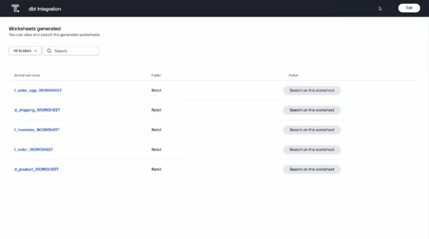Image resolution: width=429 pixels, height=239 pixels.
Task: Open the d_shipping_WORKSHEET link
Action: pos(37,110)
